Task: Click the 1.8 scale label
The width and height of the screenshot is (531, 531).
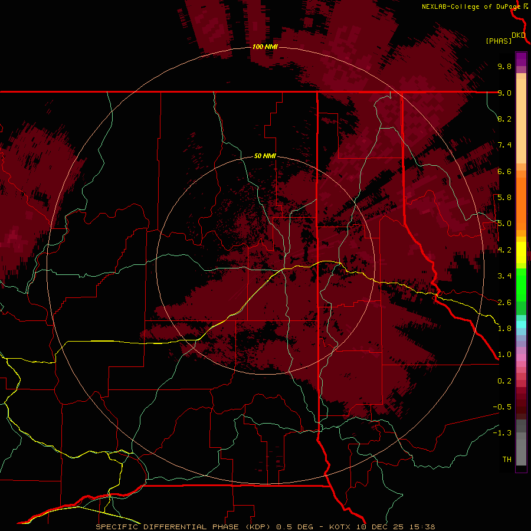Action: (x=504, y=329)
